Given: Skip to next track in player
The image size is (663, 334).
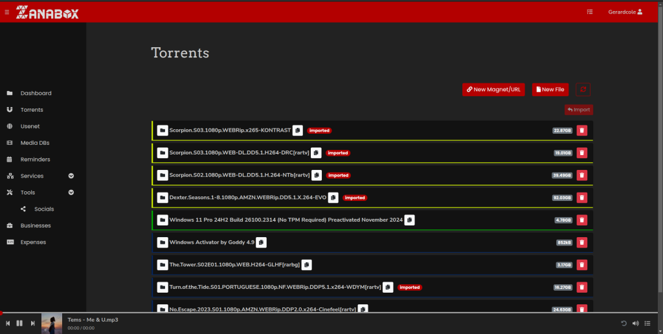Looking at the screenshot, I should click(x=32, y=323).
